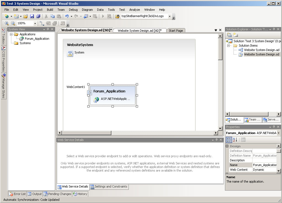Save the current file with floppy icon

[32, 16]
